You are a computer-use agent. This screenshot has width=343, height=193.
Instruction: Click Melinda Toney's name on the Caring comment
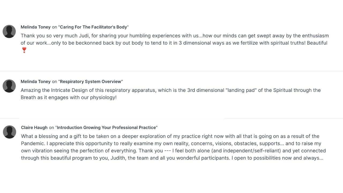point(36,27)
